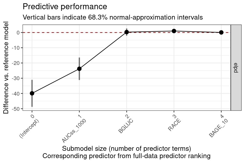
Task: Click the data point at submodel size 0
Action: click(32, 93)
